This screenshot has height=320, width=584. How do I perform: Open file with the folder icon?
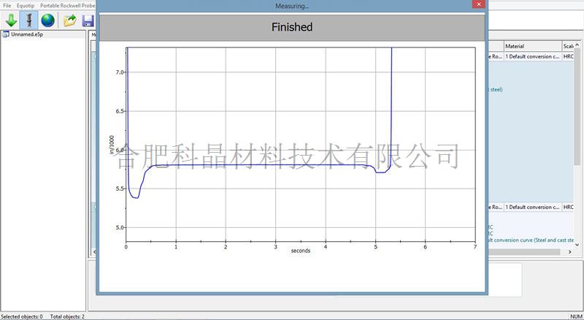(x=70, y=20)
